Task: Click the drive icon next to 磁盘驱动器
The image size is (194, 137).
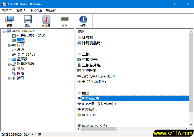Action: pos(14,64)
